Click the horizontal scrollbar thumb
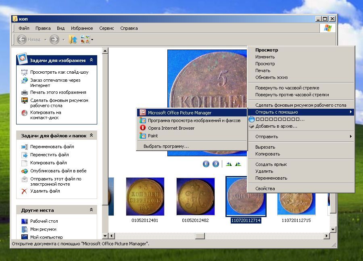The image size is (363, 261). [200, 236]
